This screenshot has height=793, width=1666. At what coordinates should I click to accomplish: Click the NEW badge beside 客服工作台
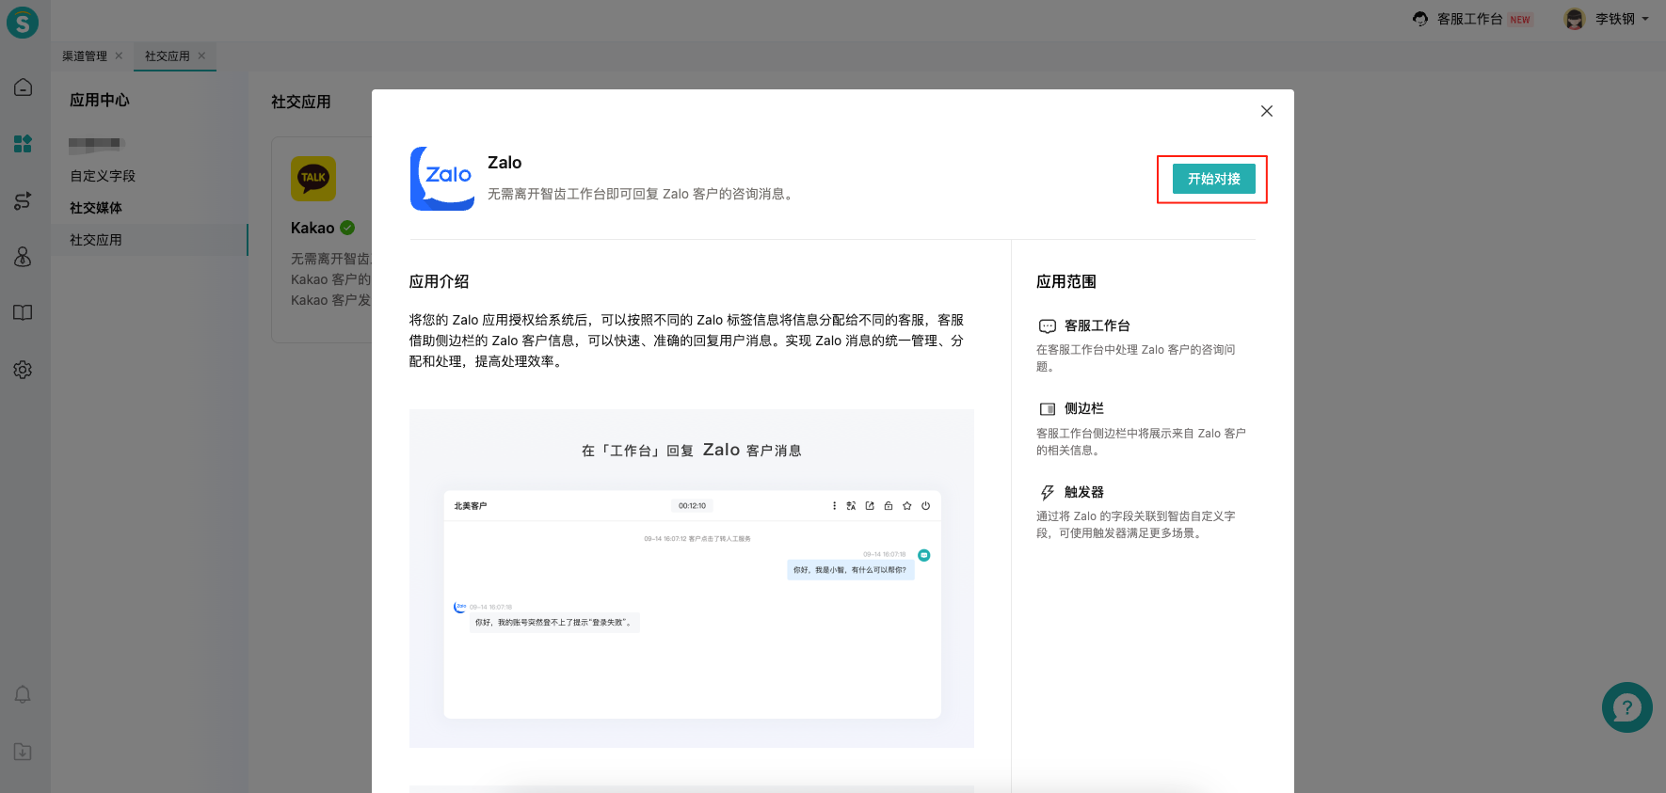point(1520,20)
